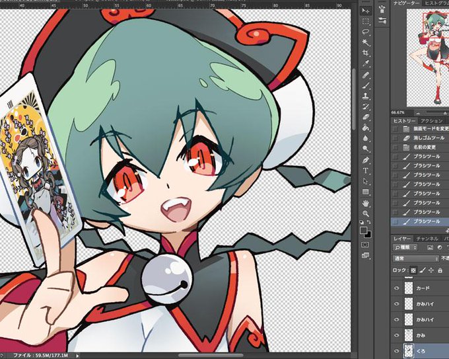Select the Pen tool
The width and height of the screenshot is (449, 359).
pyautogui.click(x=366, y=160)
